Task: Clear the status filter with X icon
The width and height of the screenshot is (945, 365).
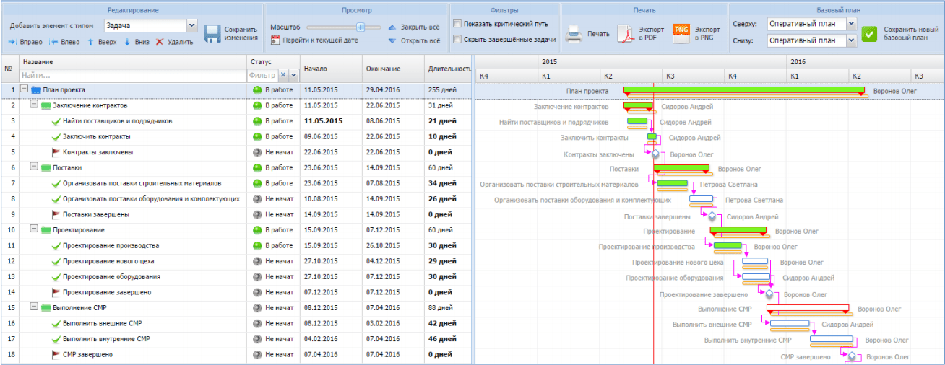Action: (x=283, y=74)
